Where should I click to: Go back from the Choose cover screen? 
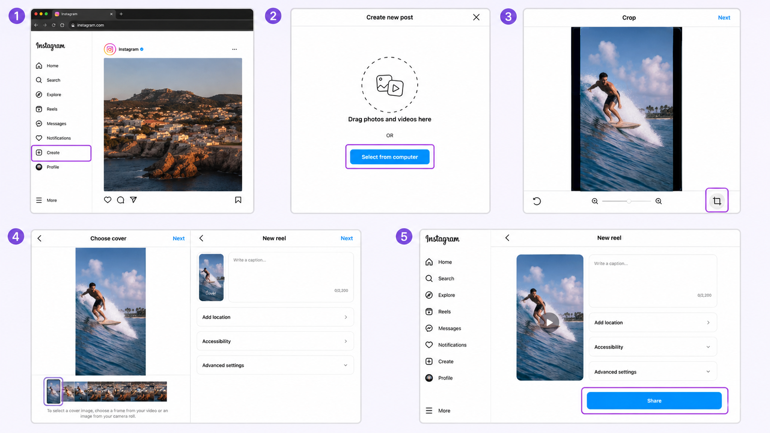pyautogui.click(x=40, y=238)
